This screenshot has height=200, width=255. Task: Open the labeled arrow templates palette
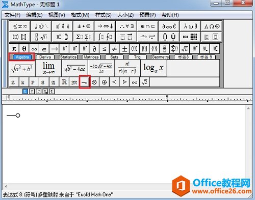(x=148, y=37)
